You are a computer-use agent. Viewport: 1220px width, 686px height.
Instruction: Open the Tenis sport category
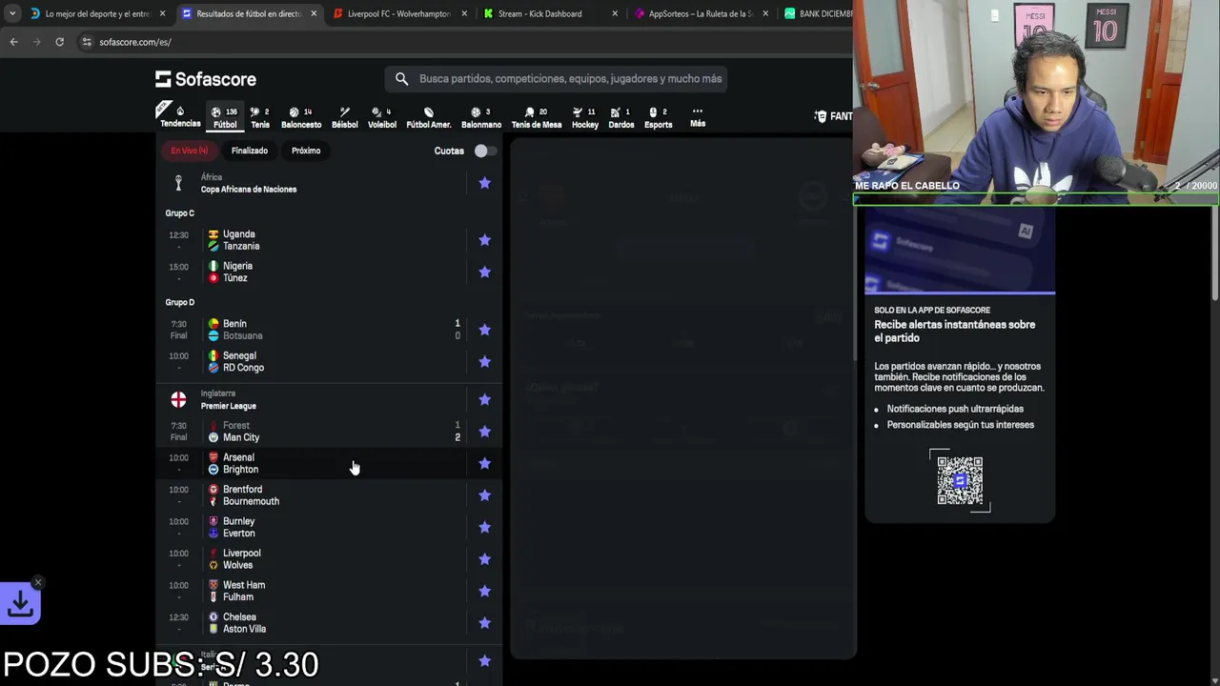click(x=260, y=117)
